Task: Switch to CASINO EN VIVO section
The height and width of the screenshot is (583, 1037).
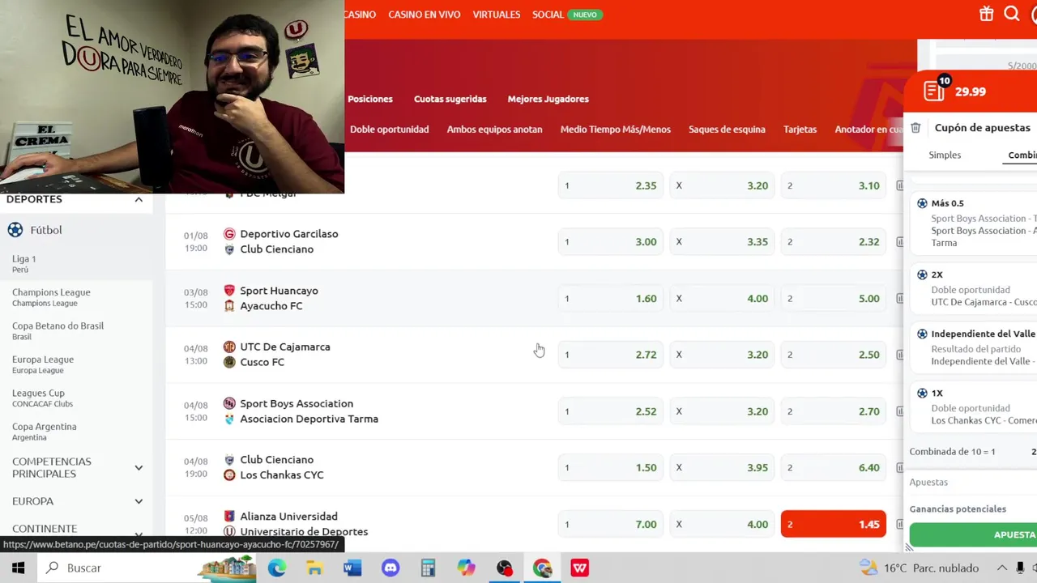Action: (424, 15)
